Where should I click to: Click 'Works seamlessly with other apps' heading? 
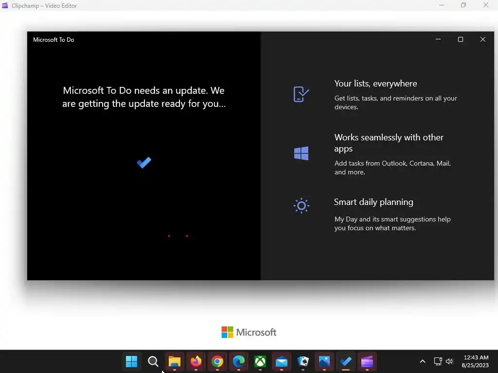click(x=389, y=143)
